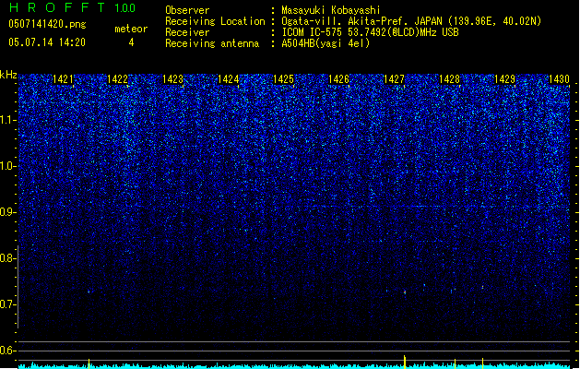Click the 0.9 kHz axis label
Viewport: 580px width, 369px height.
(x=7, y=212)
